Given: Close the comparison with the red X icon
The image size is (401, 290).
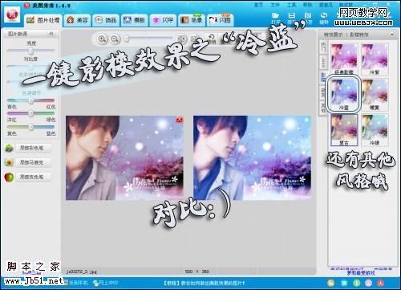Looking at the screenshot, I should (180, 120).
